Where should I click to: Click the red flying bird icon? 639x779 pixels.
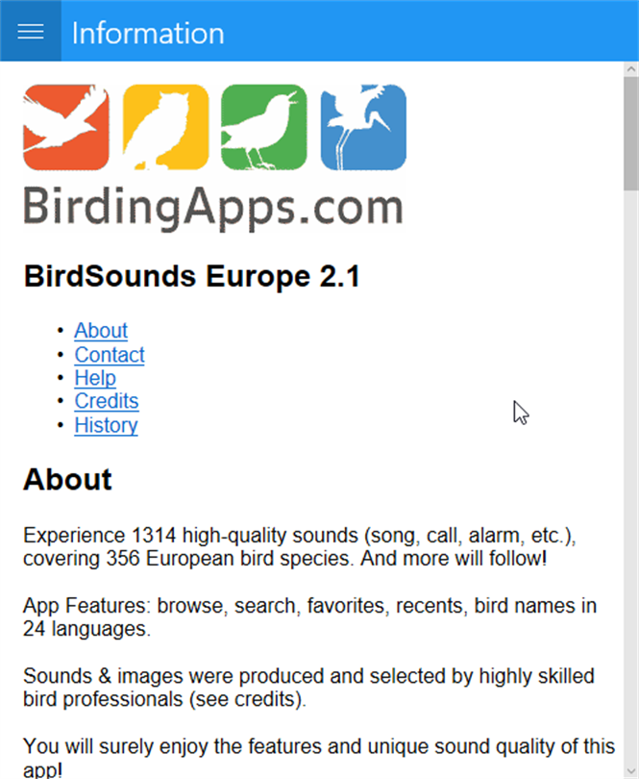[66, 127]
